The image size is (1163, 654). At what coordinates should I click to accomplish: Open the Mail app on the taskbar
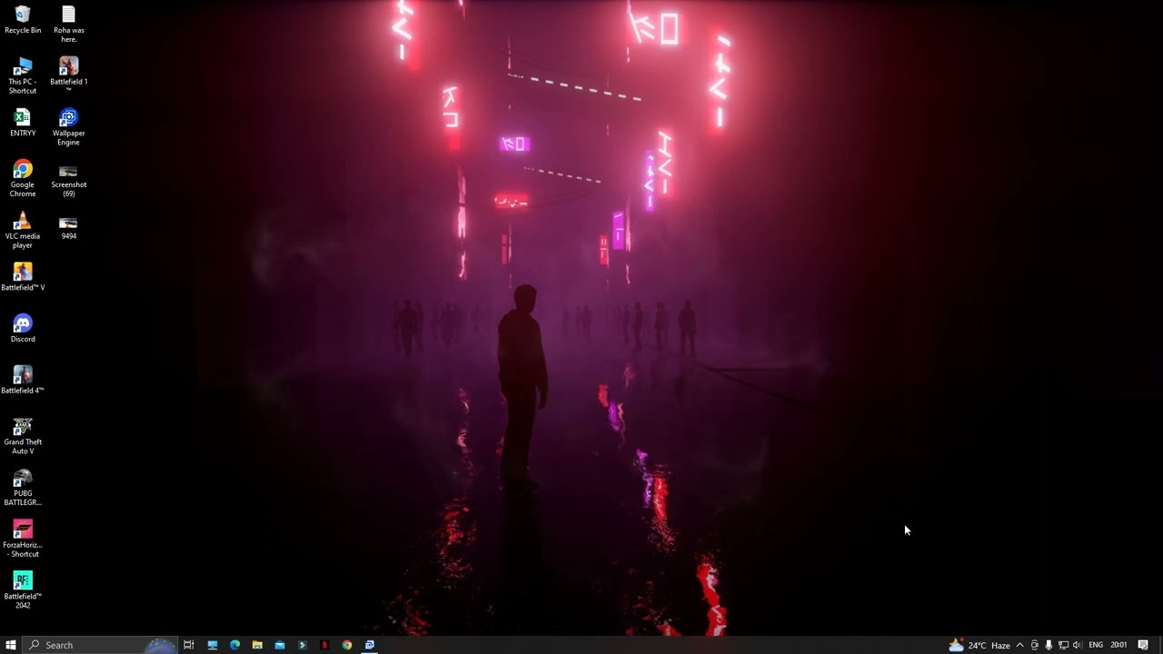pos(280,645)
